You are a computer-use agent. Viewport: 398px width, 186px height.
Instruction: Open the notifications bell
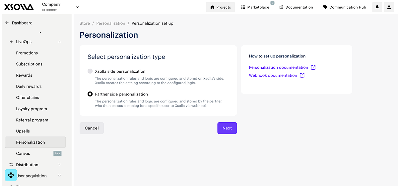coord(377,7)
